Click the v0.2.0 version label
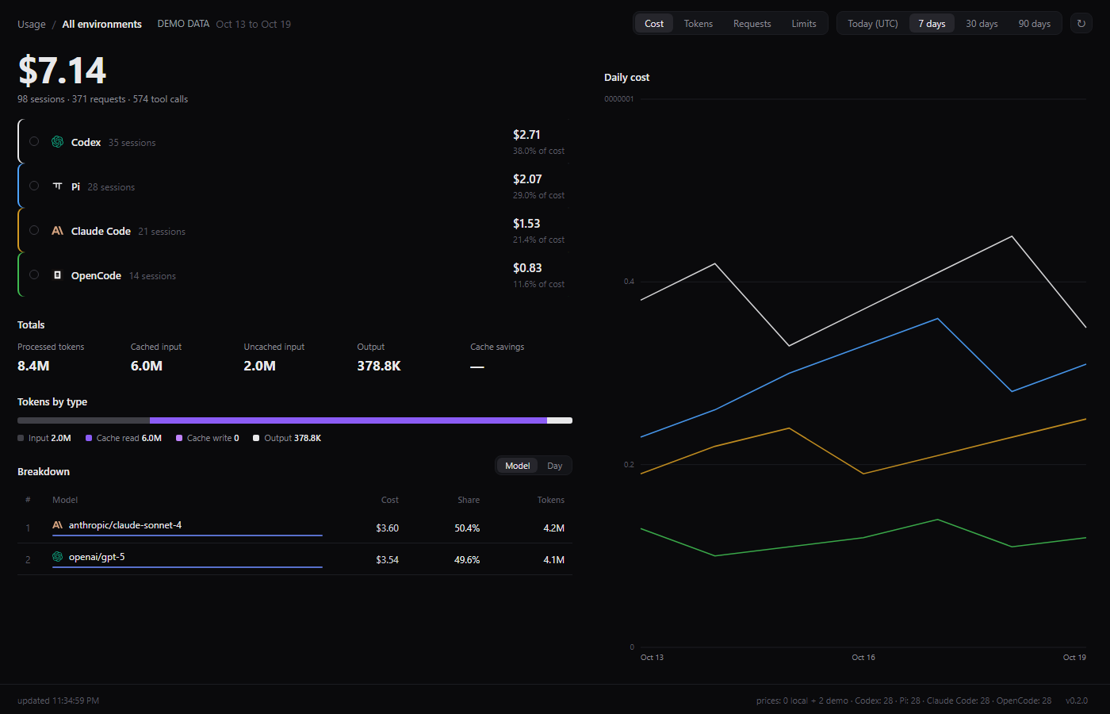The image size is (1110, 714). click(x=1077, y=701)
